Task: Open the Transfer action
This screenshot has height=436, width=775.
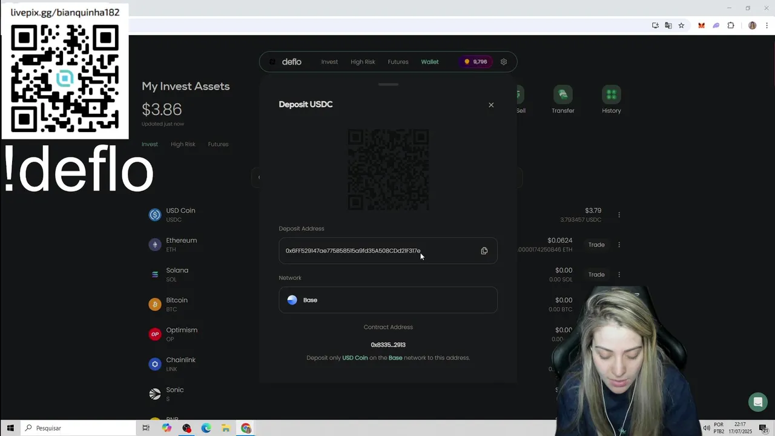Action: [563, 100]
